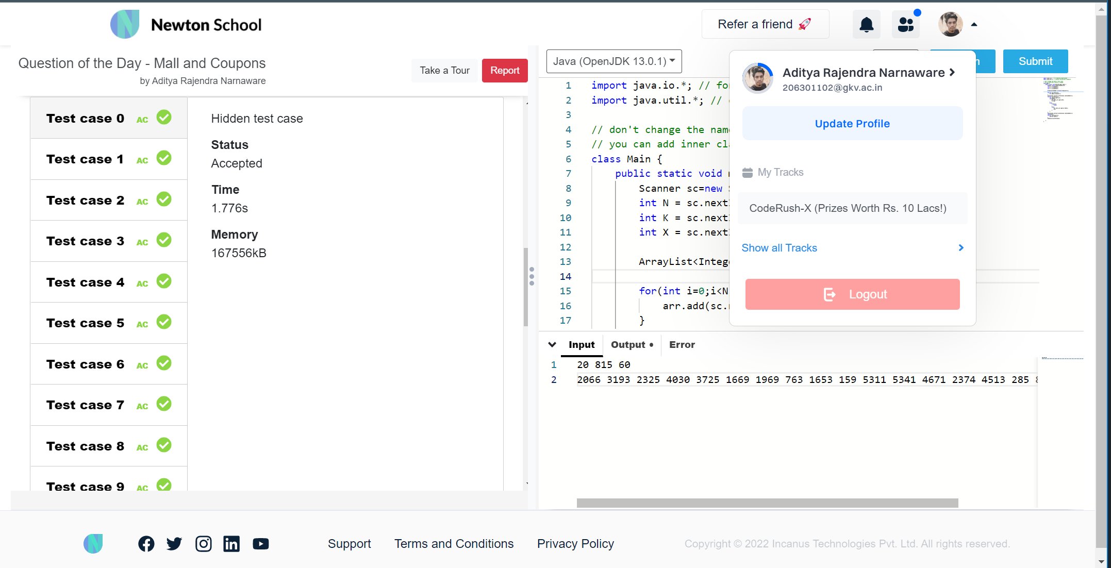Switch to the Output tab
The height and width of the screenshot is (568, 1111).
point(628,344)
